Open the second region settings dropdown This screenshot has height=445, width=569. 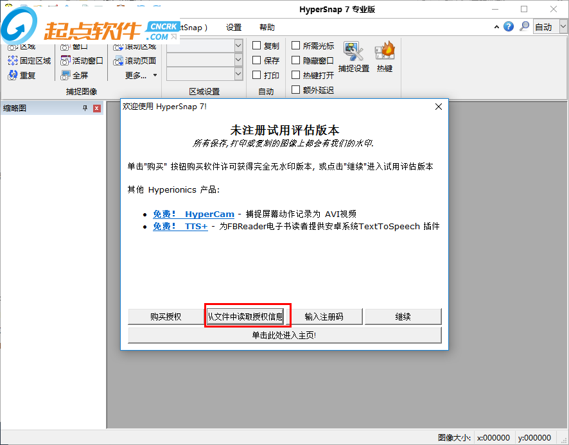tap(238, 60)
